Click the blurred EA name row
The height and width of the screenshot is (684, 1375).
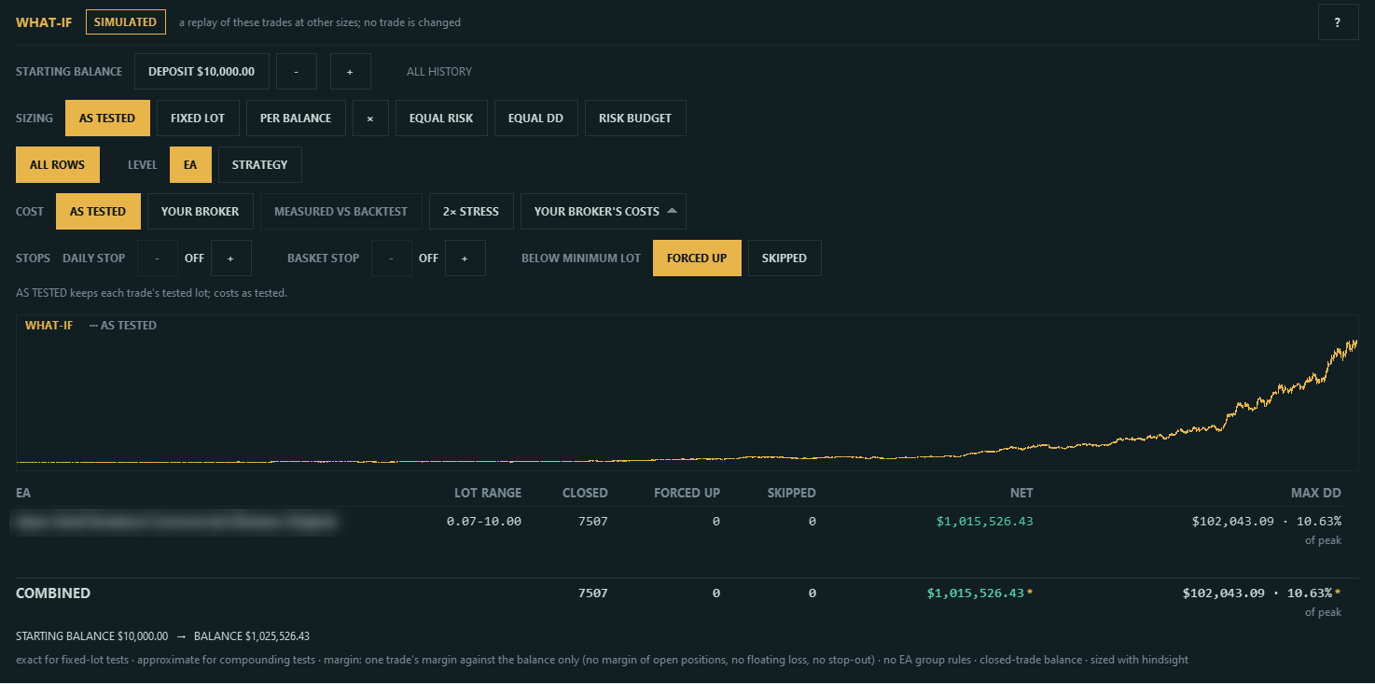[174, 523]
